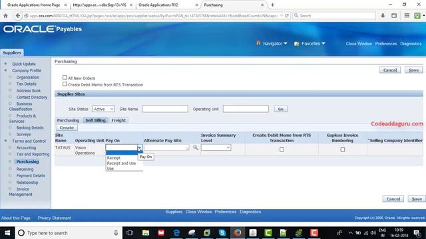Image resolution: width=426 pixels, height=239 pixels.
Task: Open the browser hamburger menu
Action: coord(407,16)
